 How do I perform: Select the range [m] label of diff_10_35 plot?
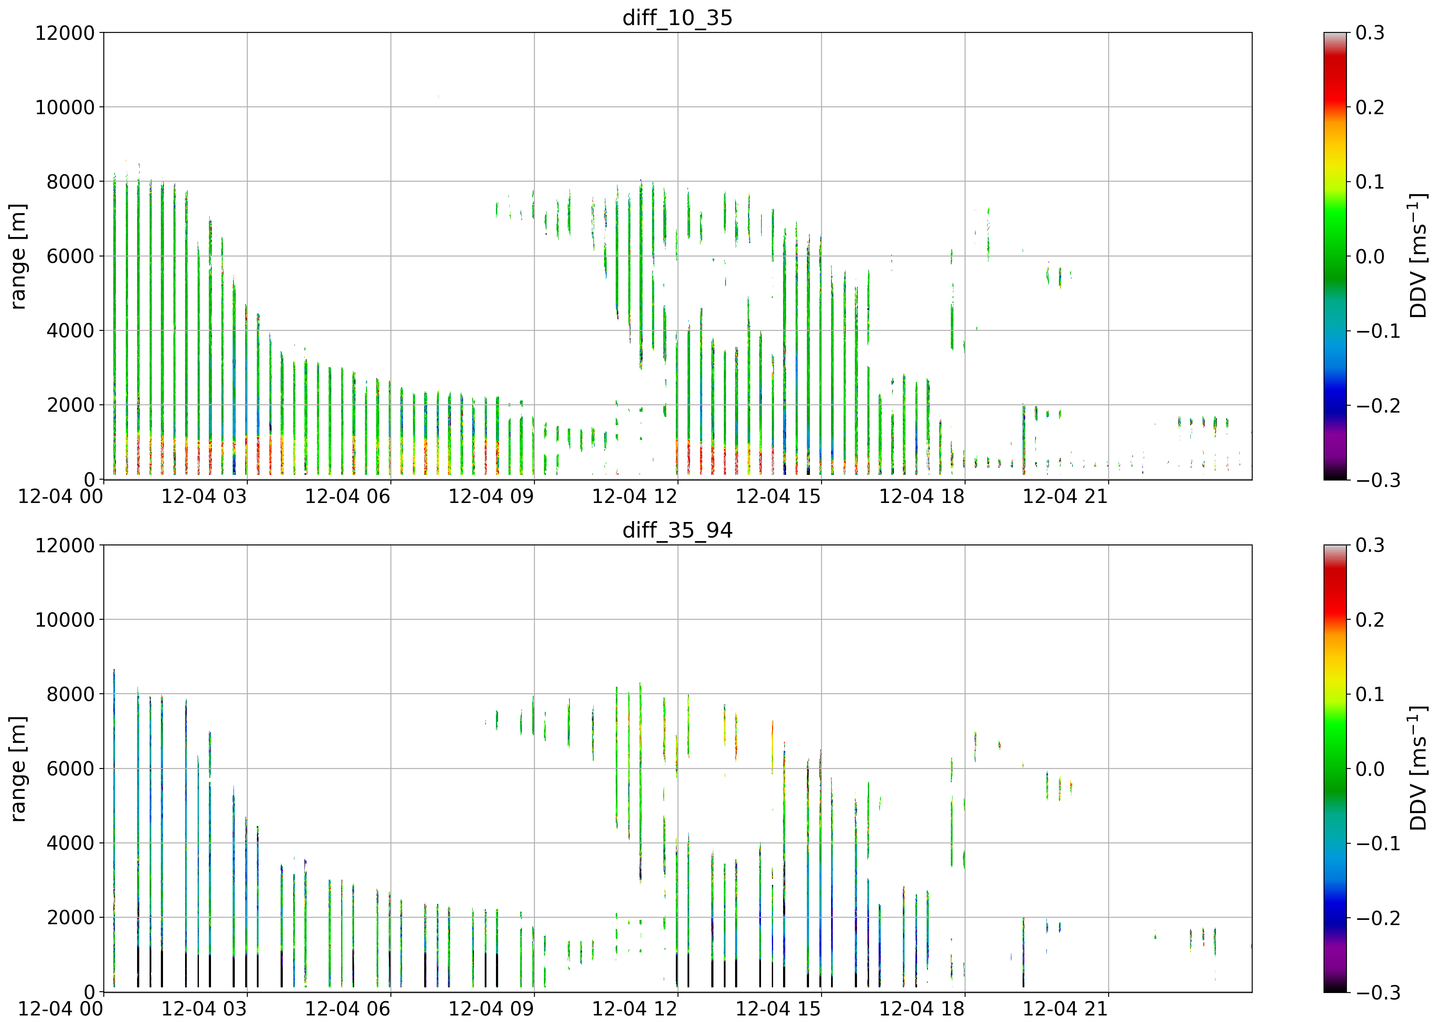[x=18, y=256]
